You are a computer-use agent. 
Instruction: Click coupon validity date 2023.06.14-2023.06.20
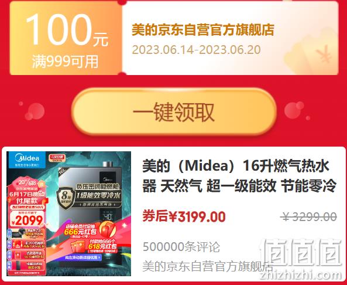tap(196, 50)
